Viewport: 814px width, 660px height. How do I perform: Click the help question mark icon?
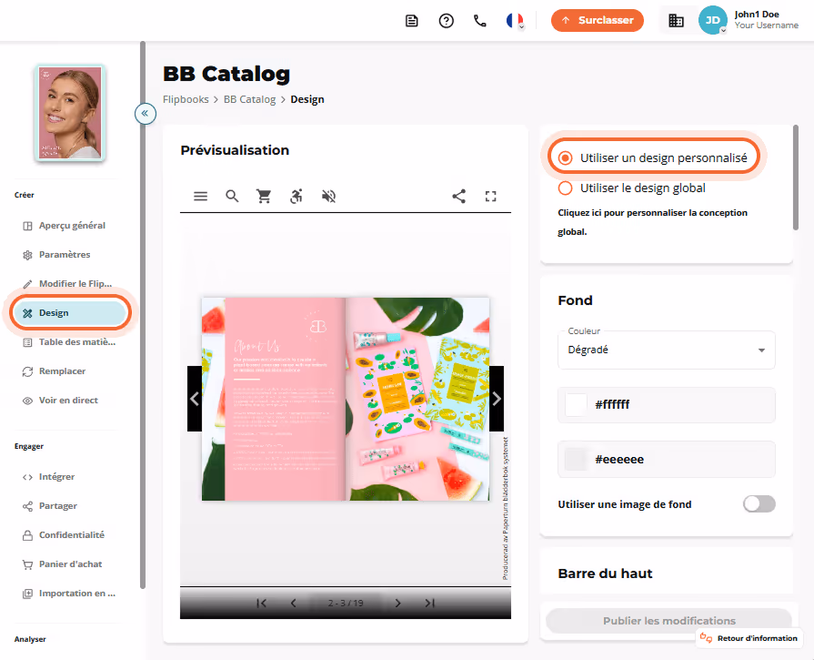[446, 21]
